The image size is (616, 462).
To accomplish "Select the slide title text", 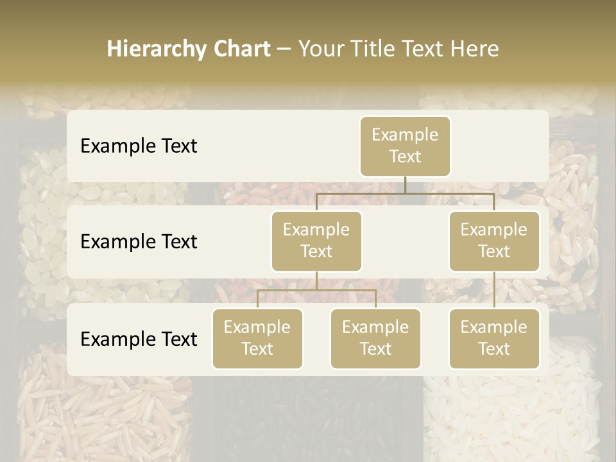I will coord(303,49).
